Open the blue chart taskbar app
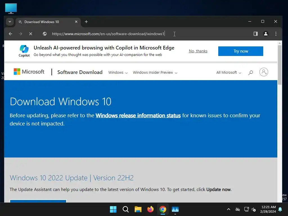288x216 pixels. coord(175,209)
